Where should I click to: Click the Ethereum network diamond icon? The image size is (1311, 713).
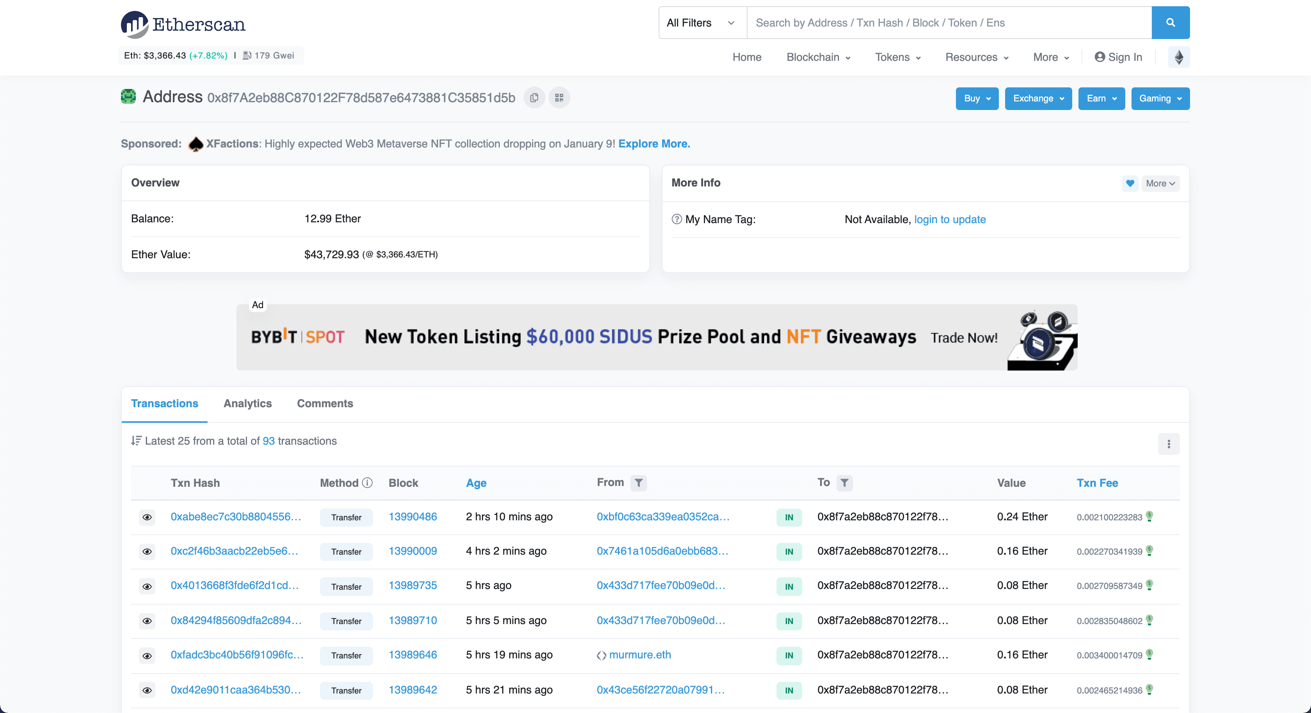[x=1179, y=57]
